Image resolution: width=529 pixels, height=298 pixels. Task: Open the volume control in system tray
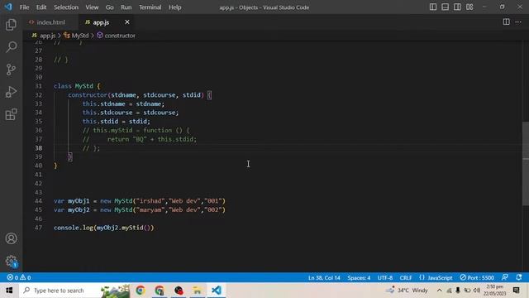pos(477,291)
